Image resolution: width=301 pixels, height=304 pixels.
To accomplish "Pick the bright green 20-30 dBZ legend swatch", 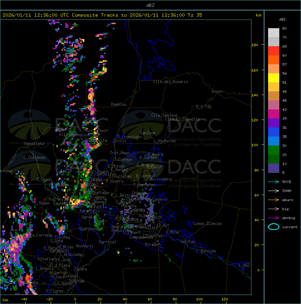I will coord(274,150).
